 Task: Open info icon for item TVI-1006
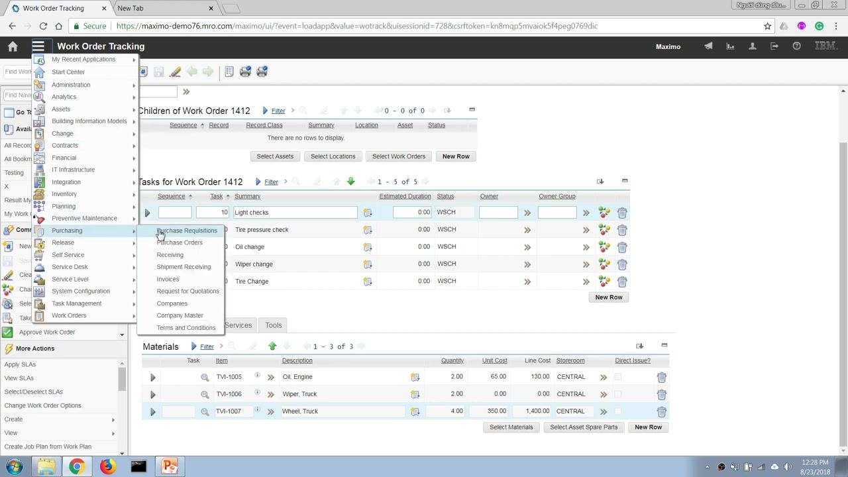(x=257, y=393)
